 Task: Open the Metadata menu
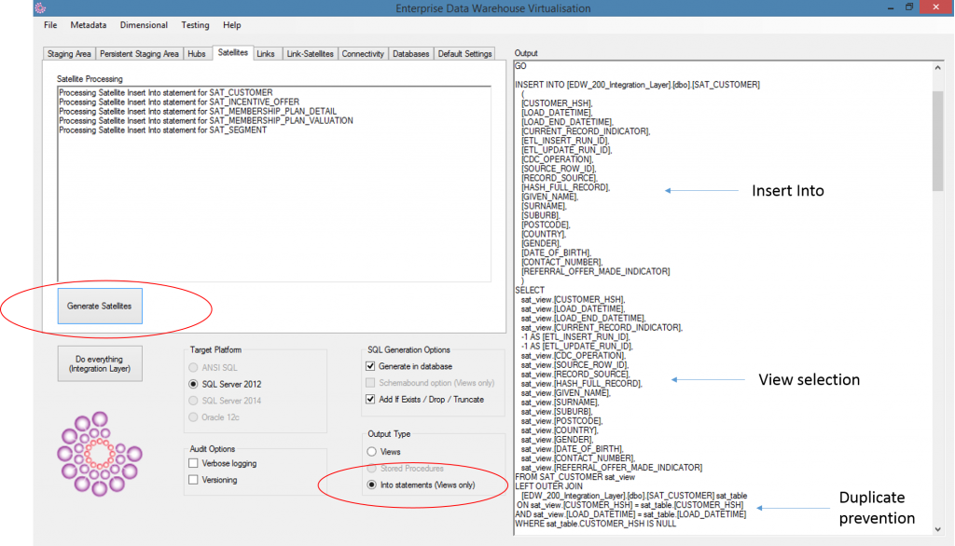pos(88,25)
